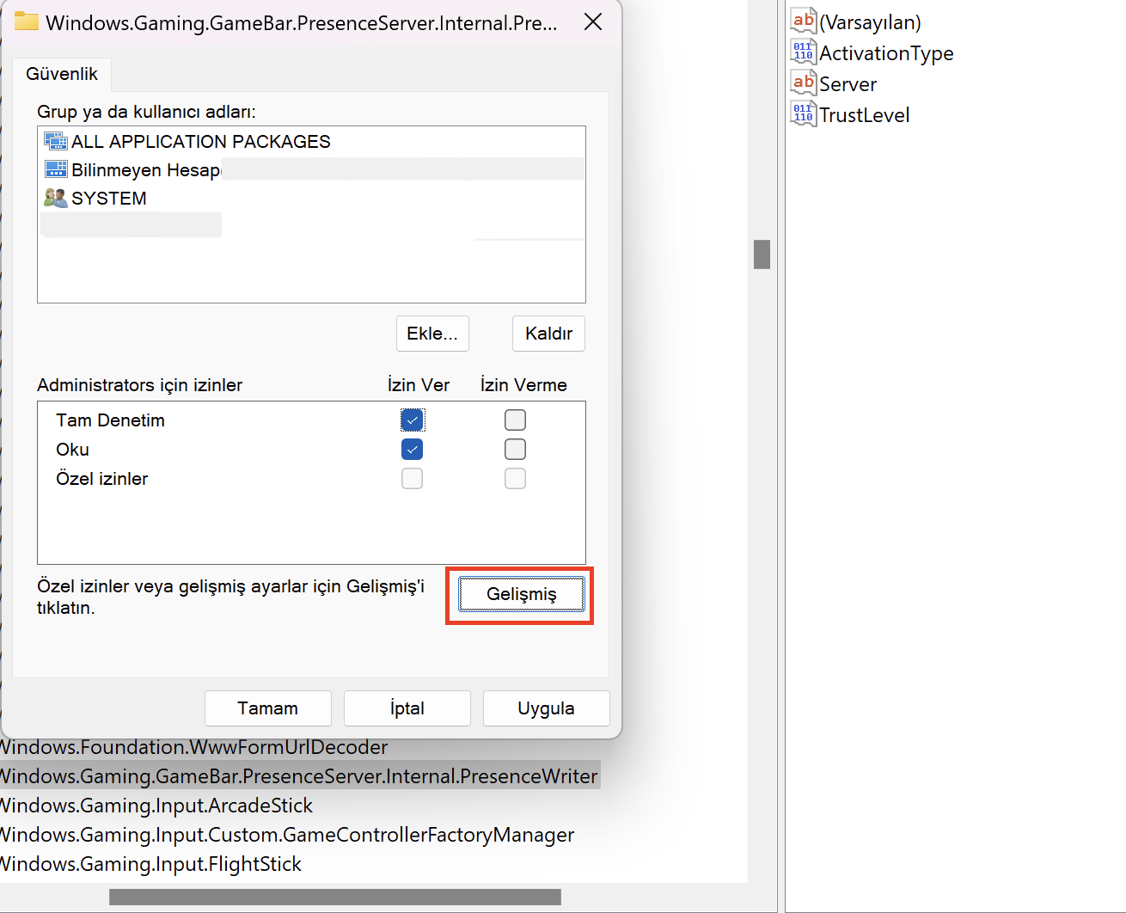Close the permissions dialog
The image size is (1126, 913).
pos(593,22)
